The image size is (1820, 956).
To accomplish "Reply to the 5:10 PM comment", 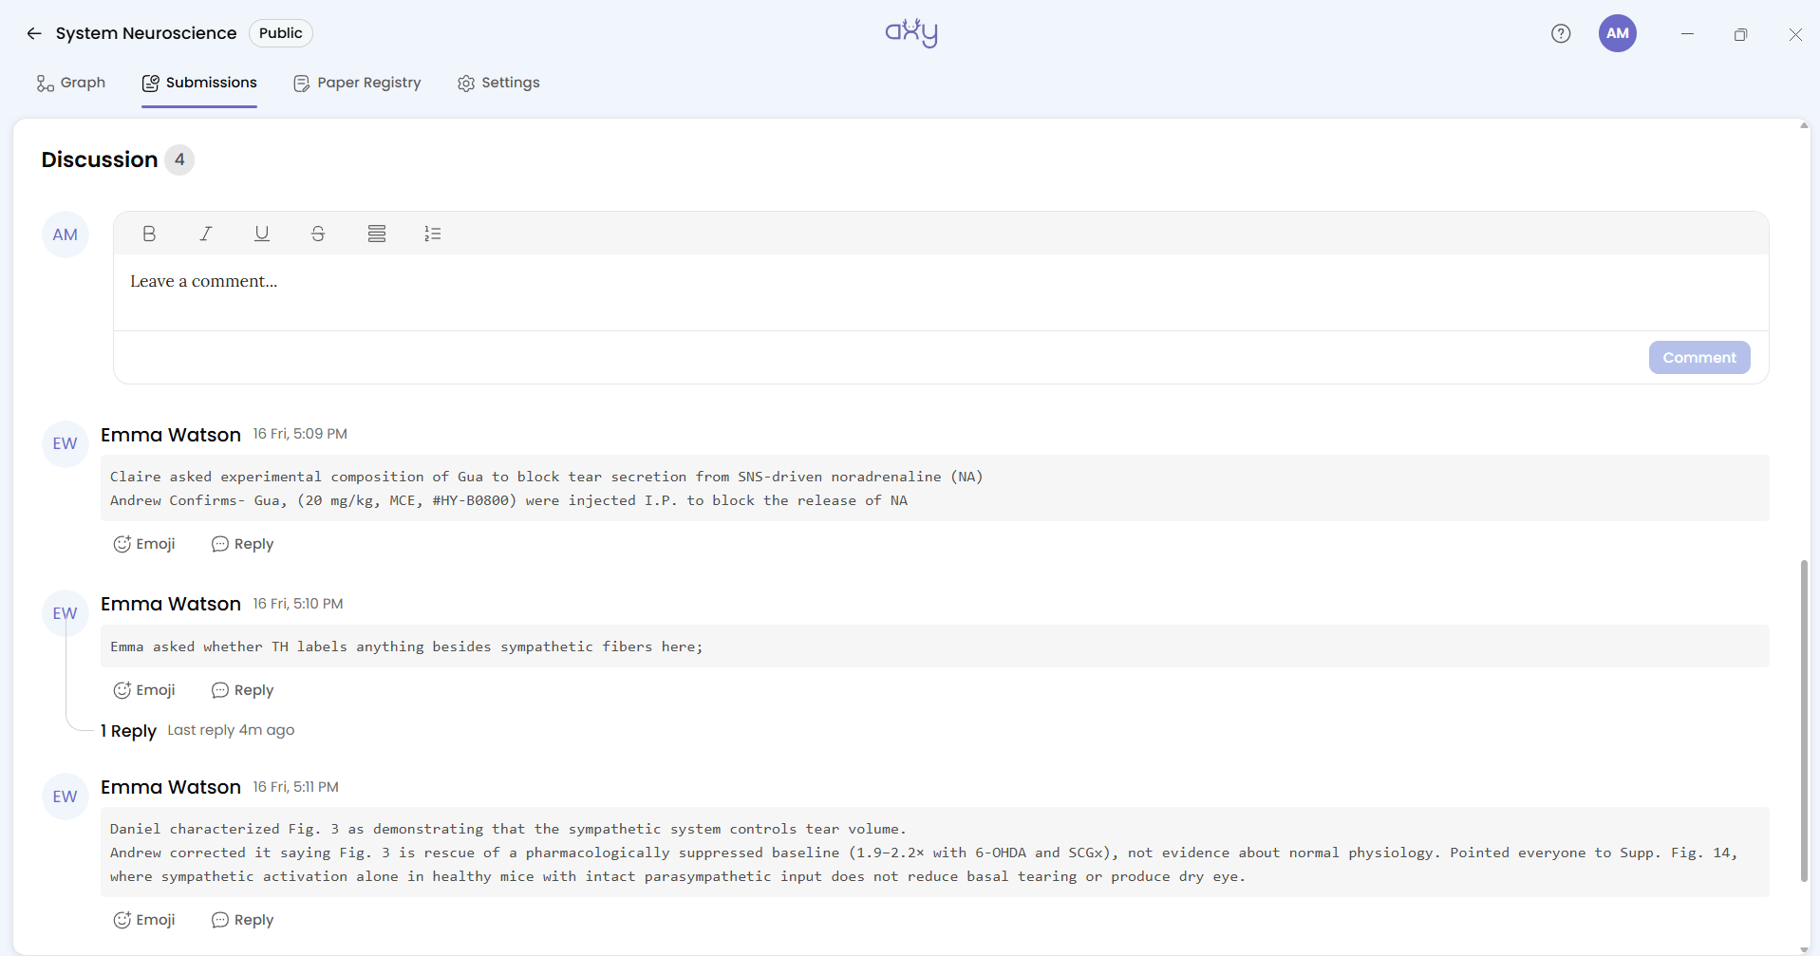I will pos(243,690).
